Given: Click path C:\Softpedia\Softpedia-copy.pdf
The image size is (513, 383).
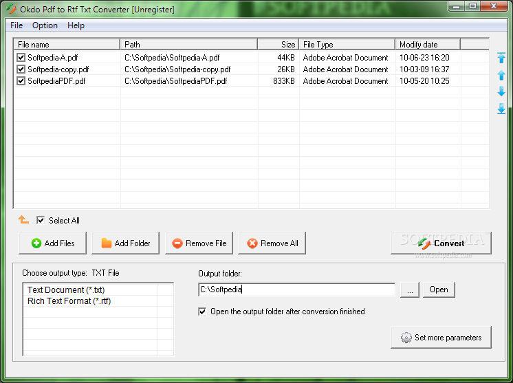Looking at the screenshot, I should click(177, 69).
